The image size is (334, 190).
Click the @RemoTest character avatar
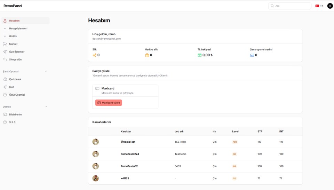pos(95,142)
